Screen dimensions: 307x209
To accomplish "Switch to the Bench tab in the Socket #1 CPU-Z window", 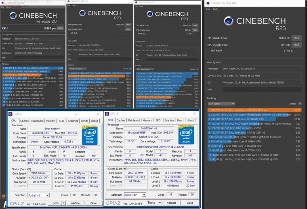I will [84, 121].
